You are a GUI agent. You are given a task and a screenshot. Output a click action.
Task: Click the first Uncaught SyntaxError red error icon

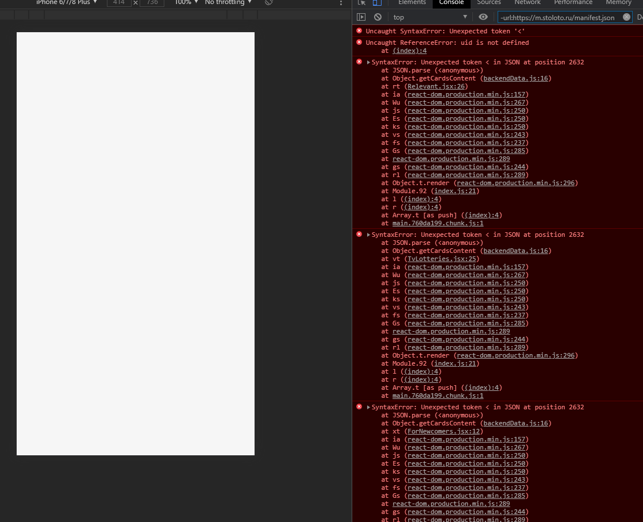[x=359, y=31]
